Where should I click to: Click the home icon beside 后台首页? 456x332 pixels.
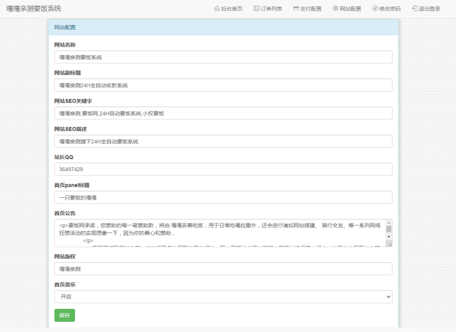[x=217, y=9]
